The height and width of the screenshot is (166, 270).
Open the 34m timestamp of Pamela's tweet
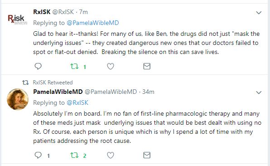(148, 92)
